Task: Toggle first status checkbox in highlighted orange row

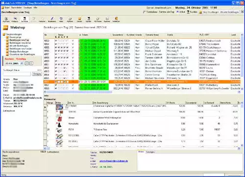Action: tap(56, 82)
